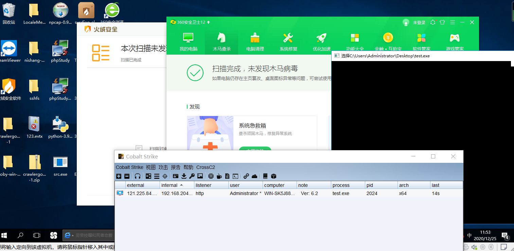Click the coffee cup Java applet icon
The width and height of the screenshot is (514, 251).
[x=219, y=176]
